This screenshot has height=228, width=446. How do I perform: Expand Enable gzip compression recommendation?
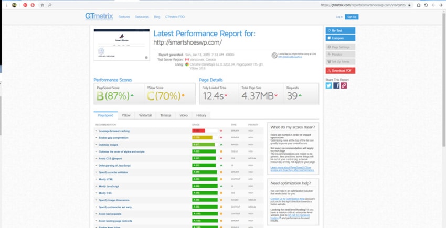113,138
